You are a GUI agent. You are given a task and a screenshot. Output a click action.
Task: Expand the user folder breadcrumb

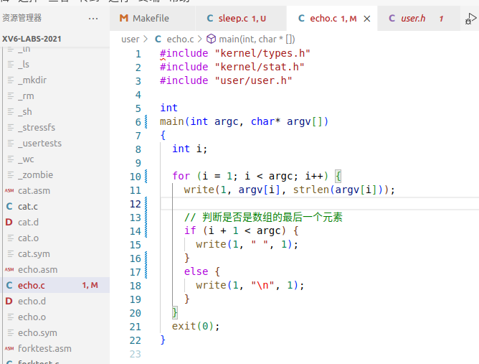pyautogui.click(x=130, y=39)
